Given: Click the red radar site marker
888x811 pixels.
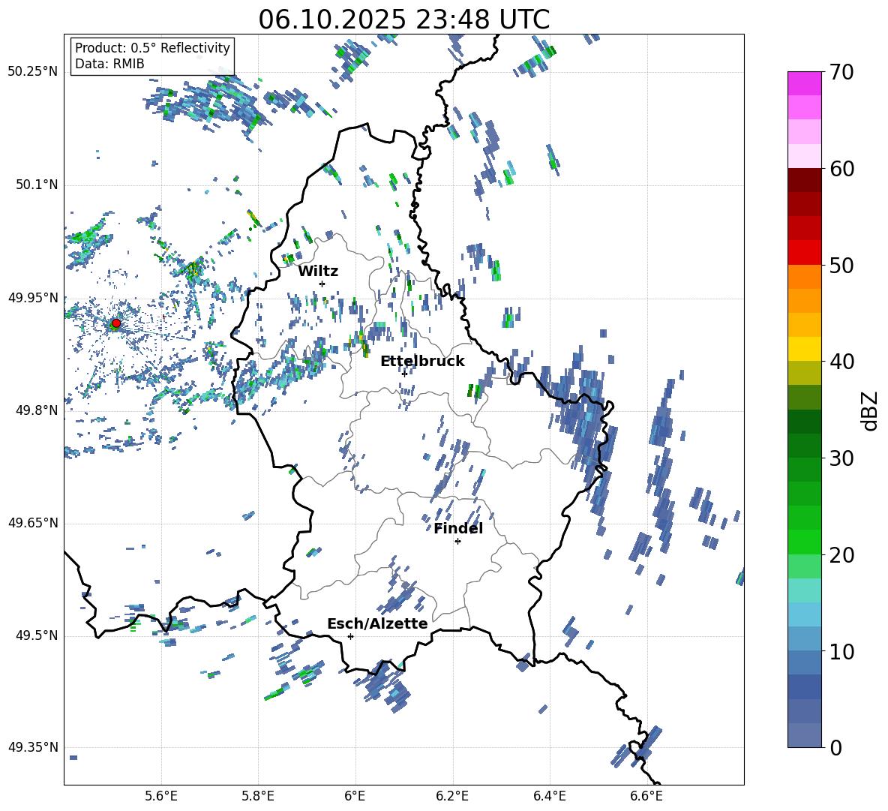Looking at the screenshot, I should point(115,323).
